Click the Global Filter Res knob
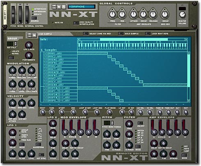The height and width of the screenshot is (166, 201). (122, 14)
